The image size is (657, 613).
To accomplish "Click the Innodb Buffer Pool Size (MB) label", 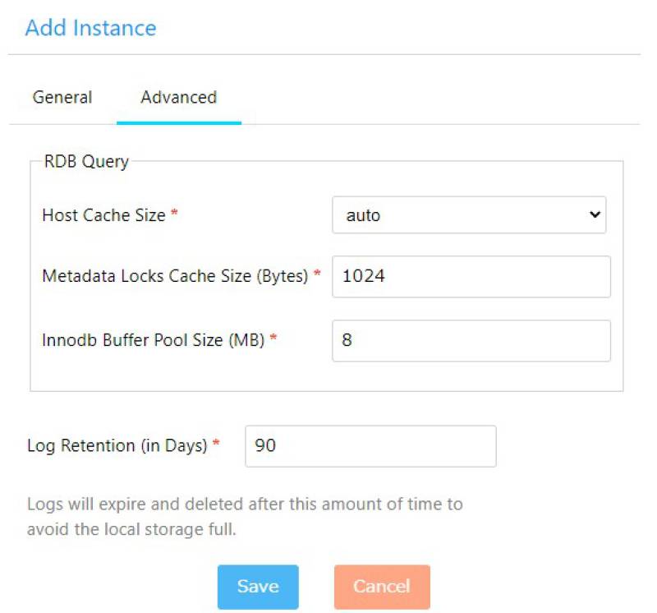I will 153,340.
